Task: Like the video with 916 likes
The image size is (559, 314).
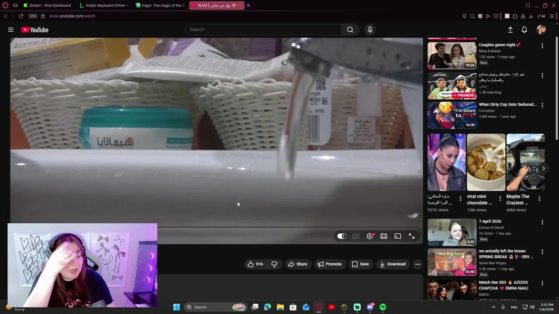Action: click(255, 264)
